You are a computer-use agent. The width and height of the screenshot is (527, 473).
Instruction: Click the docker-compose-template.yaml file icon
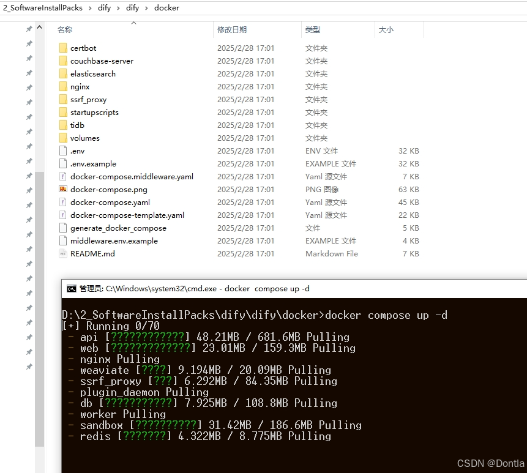(63, 215)
